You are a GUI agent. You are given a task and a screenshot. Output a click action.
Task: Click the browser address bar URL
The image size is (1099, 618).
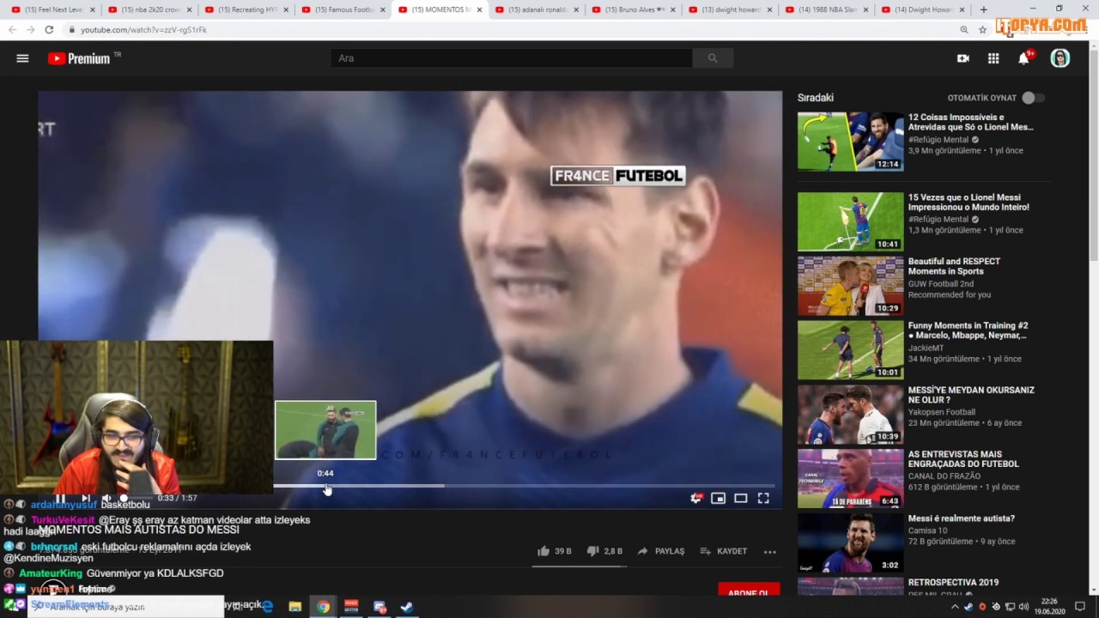tap(144, 29)
